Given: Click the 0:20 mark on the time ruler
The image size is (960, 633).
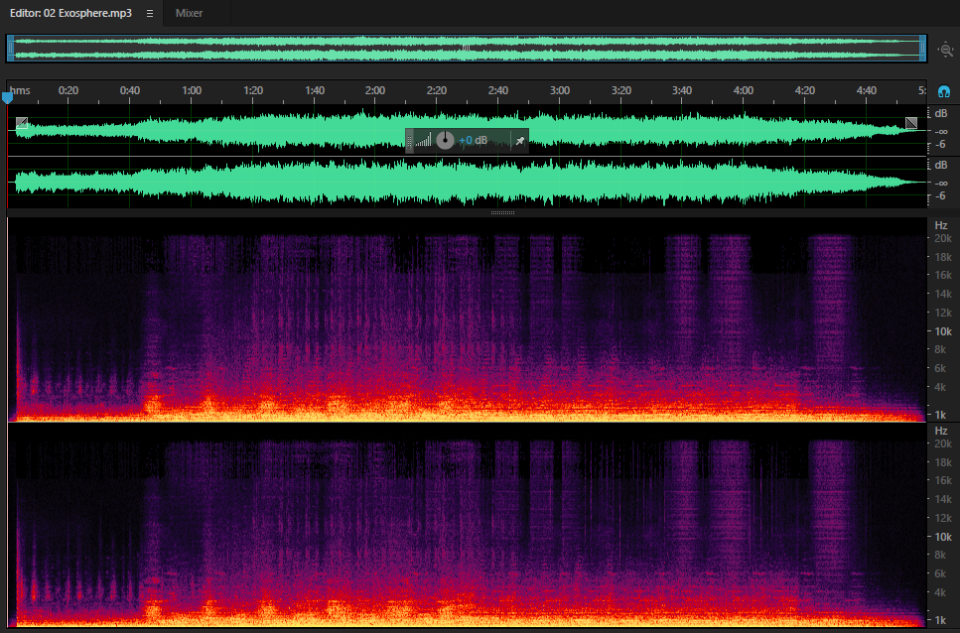Looking at the screenshot, I should pyautogui.click(x=68, y=90).
